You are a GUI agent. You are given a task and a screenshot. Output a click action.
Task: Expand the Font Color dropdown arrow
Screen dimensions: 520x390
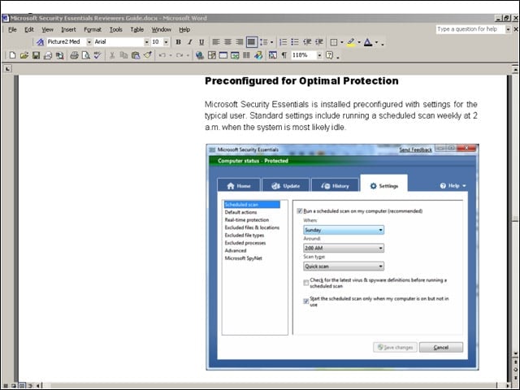(376, 42)
